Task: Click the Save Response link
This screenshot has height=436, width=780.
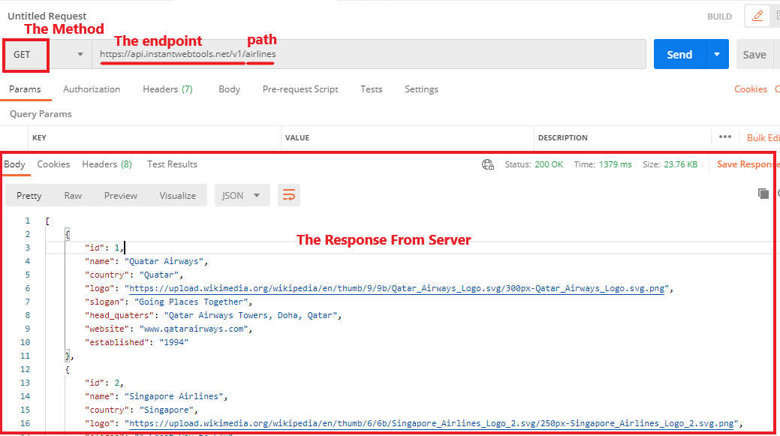Action: (747, 164)
